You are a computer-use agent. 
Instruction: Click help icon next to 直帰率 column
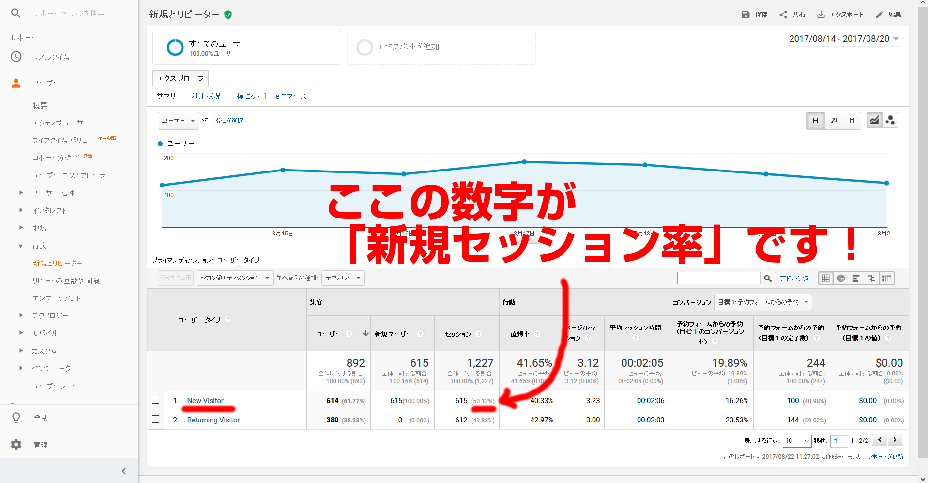[537, 334]
